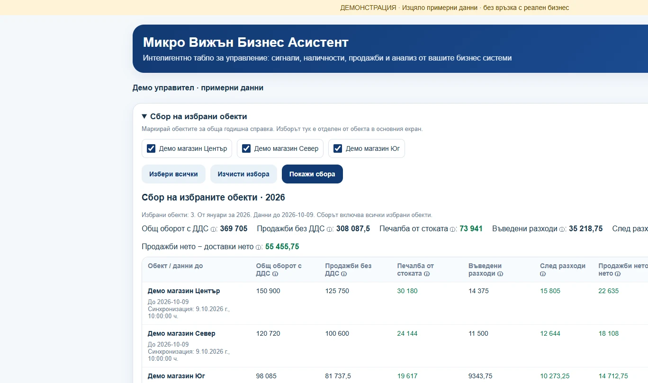Viewport: 648px width, 383px height.
Task: Open info icon beside Продажби нето − доставки нето
Action: click(x=259, y=247)
